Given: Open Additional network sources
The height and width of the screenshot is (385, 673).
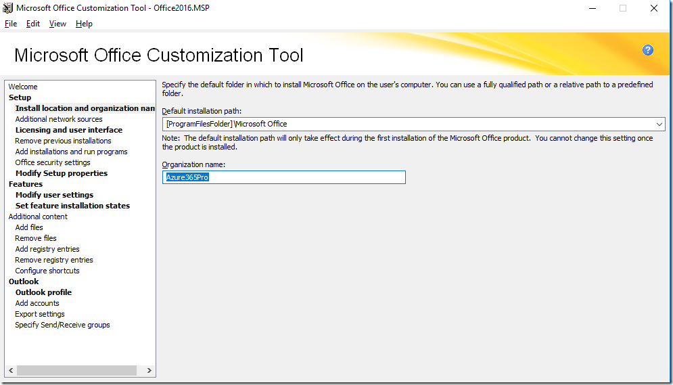Looking at the screenshot, I should (x=59, y=119).
